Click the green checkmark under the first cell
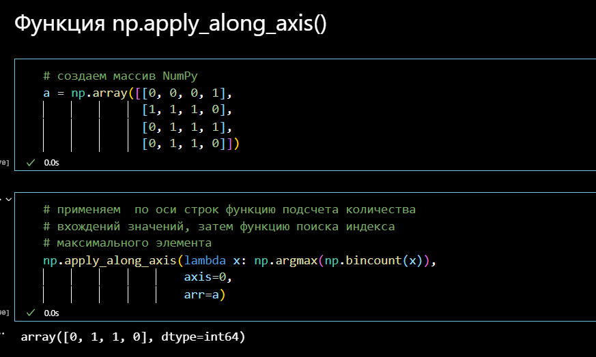 30,163
